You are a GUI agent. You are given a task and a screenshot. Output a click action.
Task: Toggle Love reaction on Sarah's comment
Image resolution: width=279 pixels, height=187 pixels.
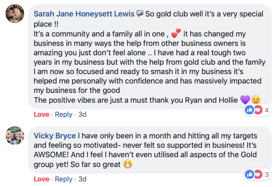pos(42,114)
